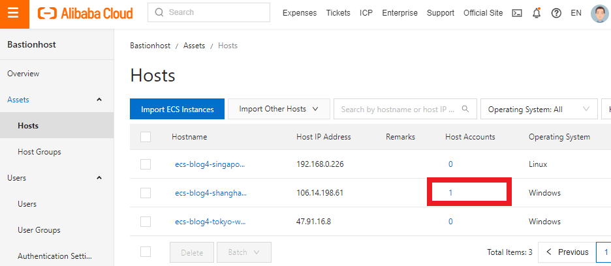Viewport: 611px width, 266px height.
Task: Click the magnifier icon in top search
Action: tap(159, 12)
